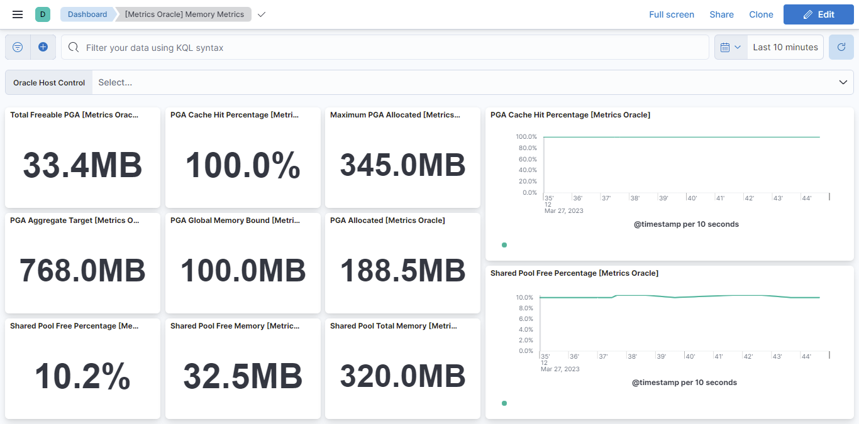Click the green D space avatar

coord(42,14)
